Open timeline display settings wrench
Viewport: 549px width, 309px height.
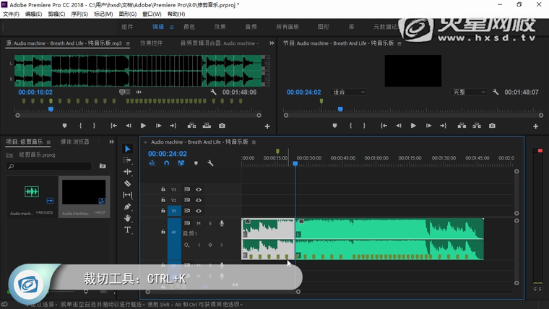[x=210, y=163]
